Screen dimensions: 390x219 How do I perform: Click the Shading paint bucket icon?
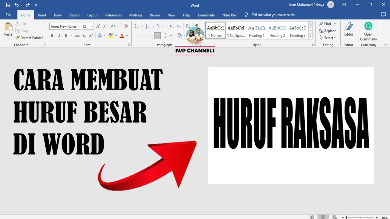pos(179,36)
